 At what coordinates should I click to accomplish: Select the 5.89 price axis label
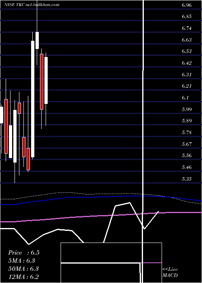187,121
